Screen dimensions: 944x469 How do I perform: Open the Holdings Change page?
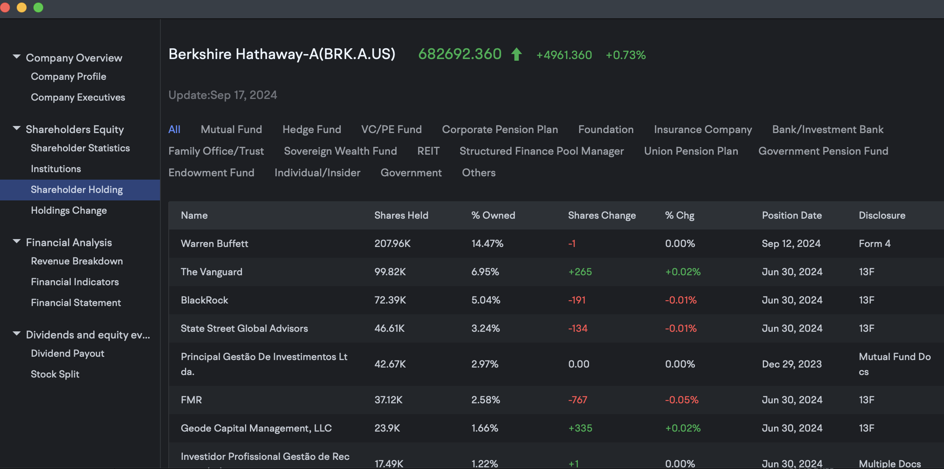click(x=69, y=210)
